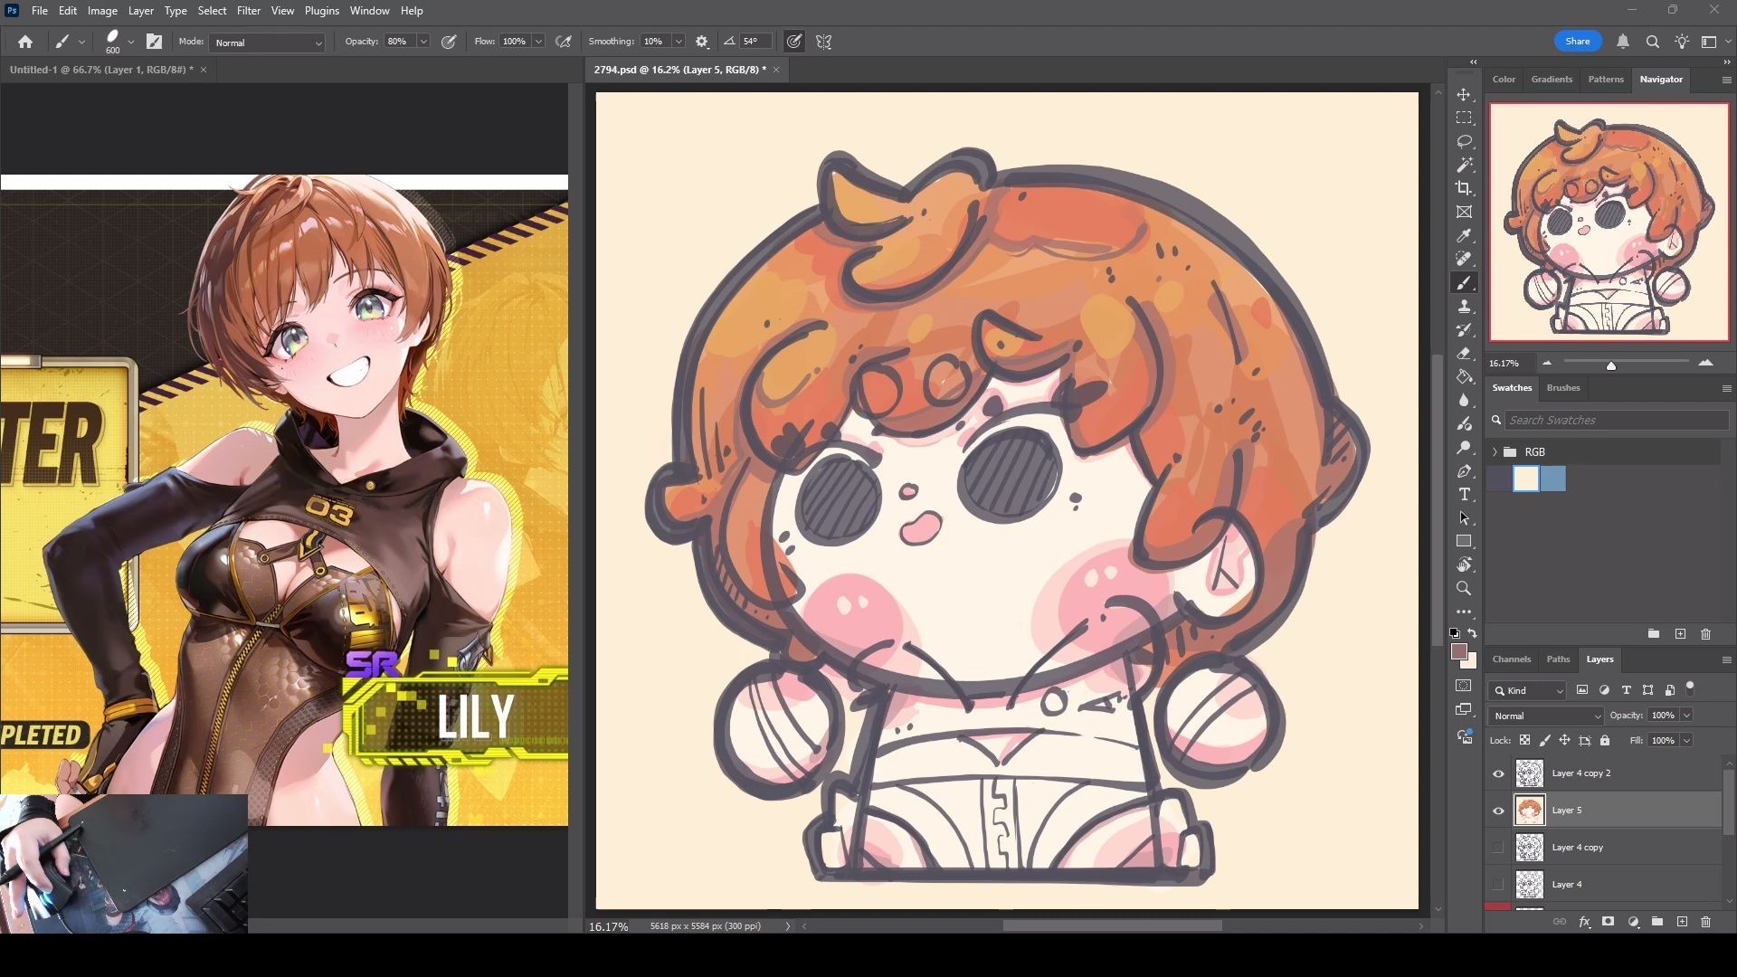Select the Zoom tool in toolbar
This screenshot has height=977, width=1737.
pos(1464,589)
